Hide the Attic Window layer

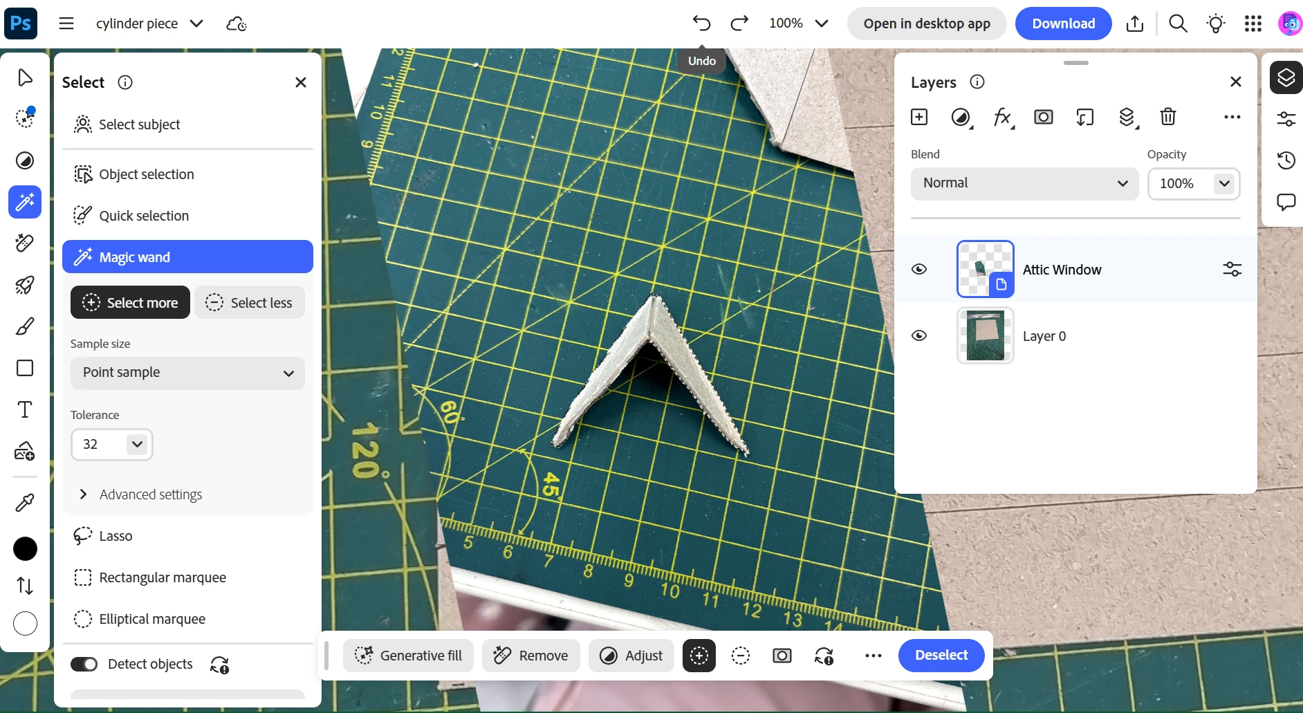pyautogui.click(x=919, y=269)
